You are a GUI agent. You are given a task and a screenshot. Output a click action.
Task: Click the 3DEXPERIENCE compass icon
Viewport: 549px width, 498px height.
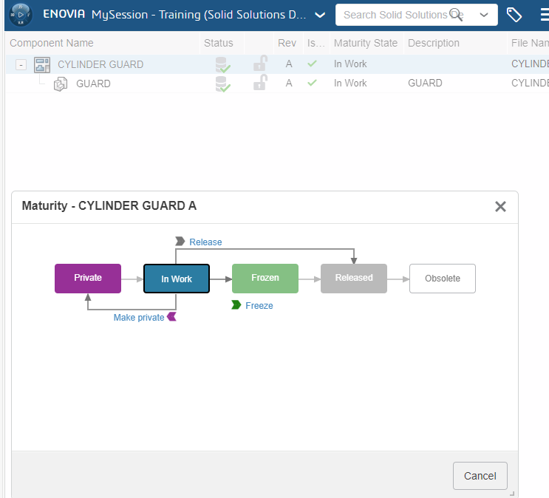21,15
